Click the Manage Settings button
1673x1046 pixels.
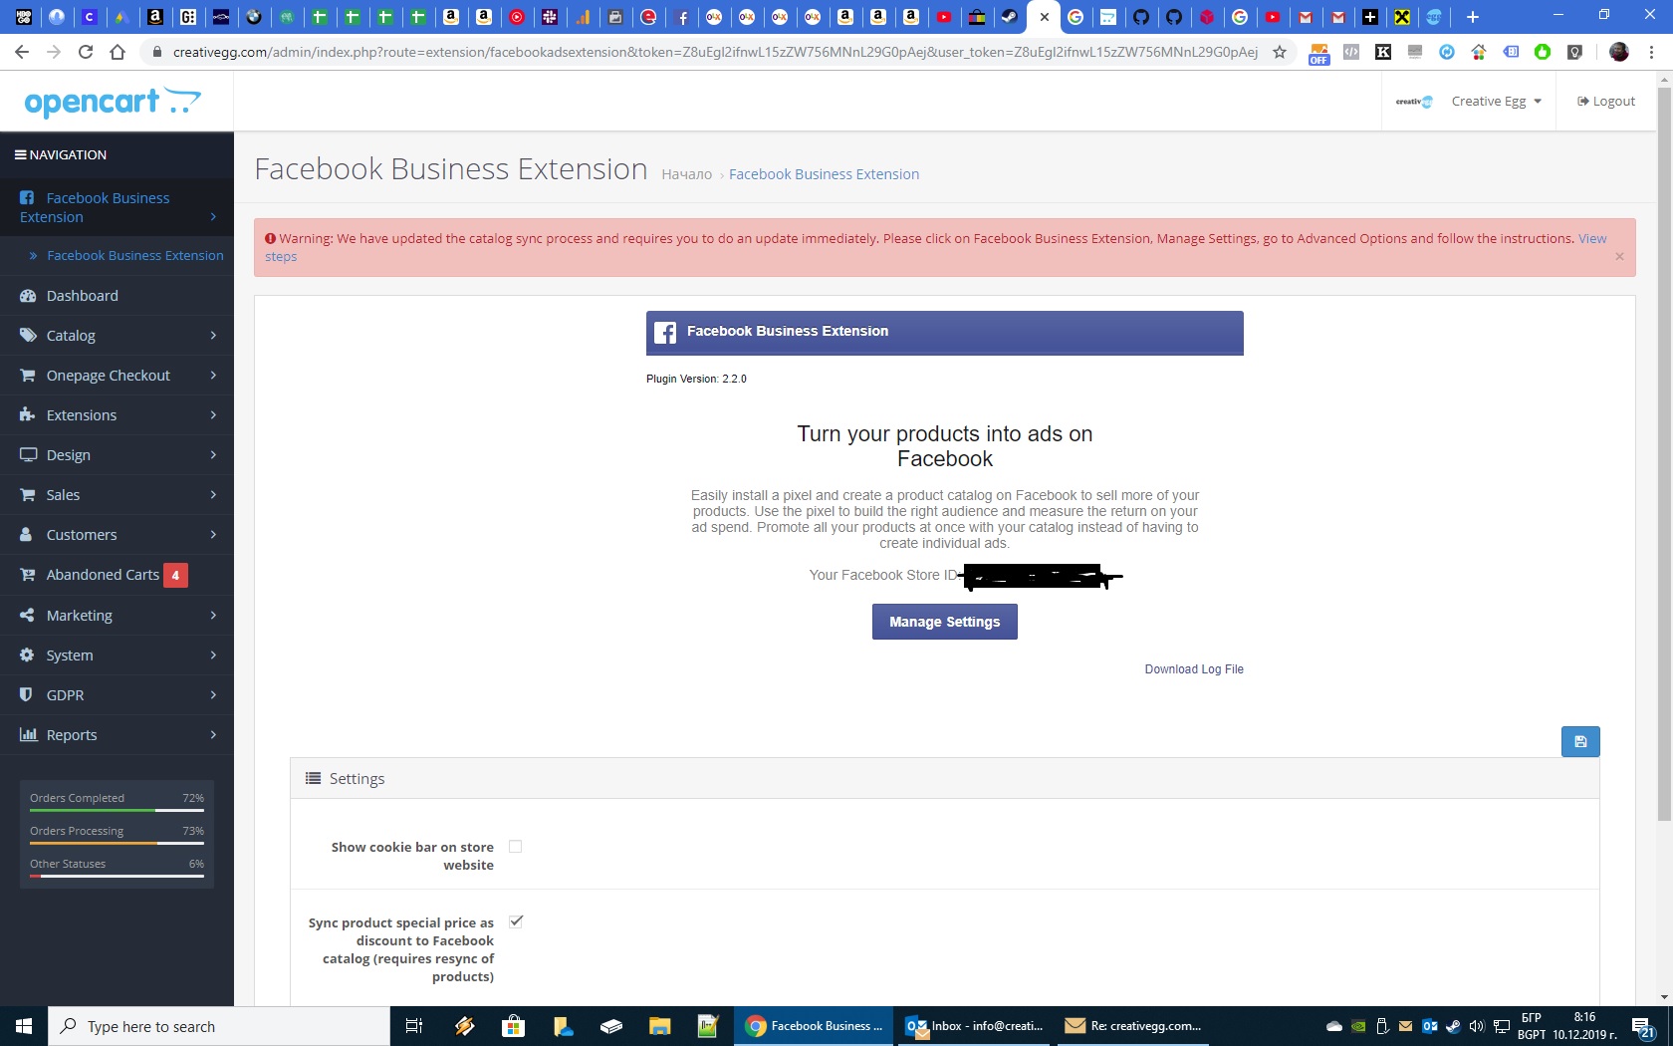pos(944,622)
